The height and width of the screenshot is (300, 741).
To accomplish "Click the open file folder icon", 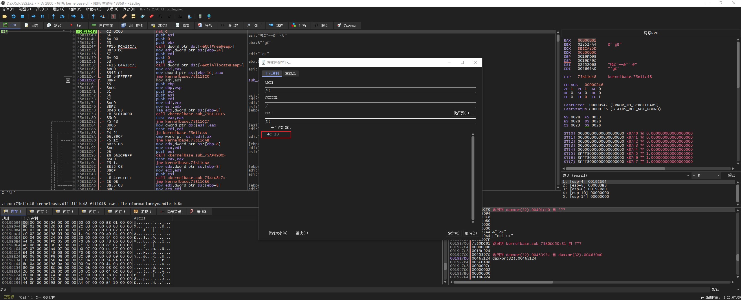I will (x=5, y=16).
